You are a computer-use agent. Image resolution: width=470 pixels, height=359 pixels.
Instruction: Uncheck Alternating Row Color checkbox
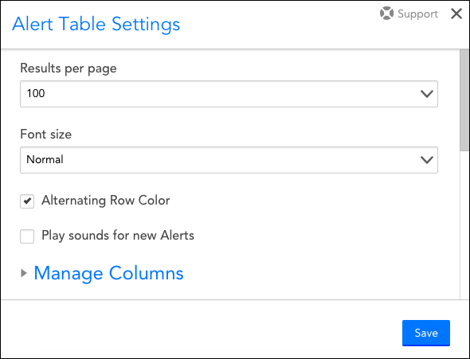point(27,201)
